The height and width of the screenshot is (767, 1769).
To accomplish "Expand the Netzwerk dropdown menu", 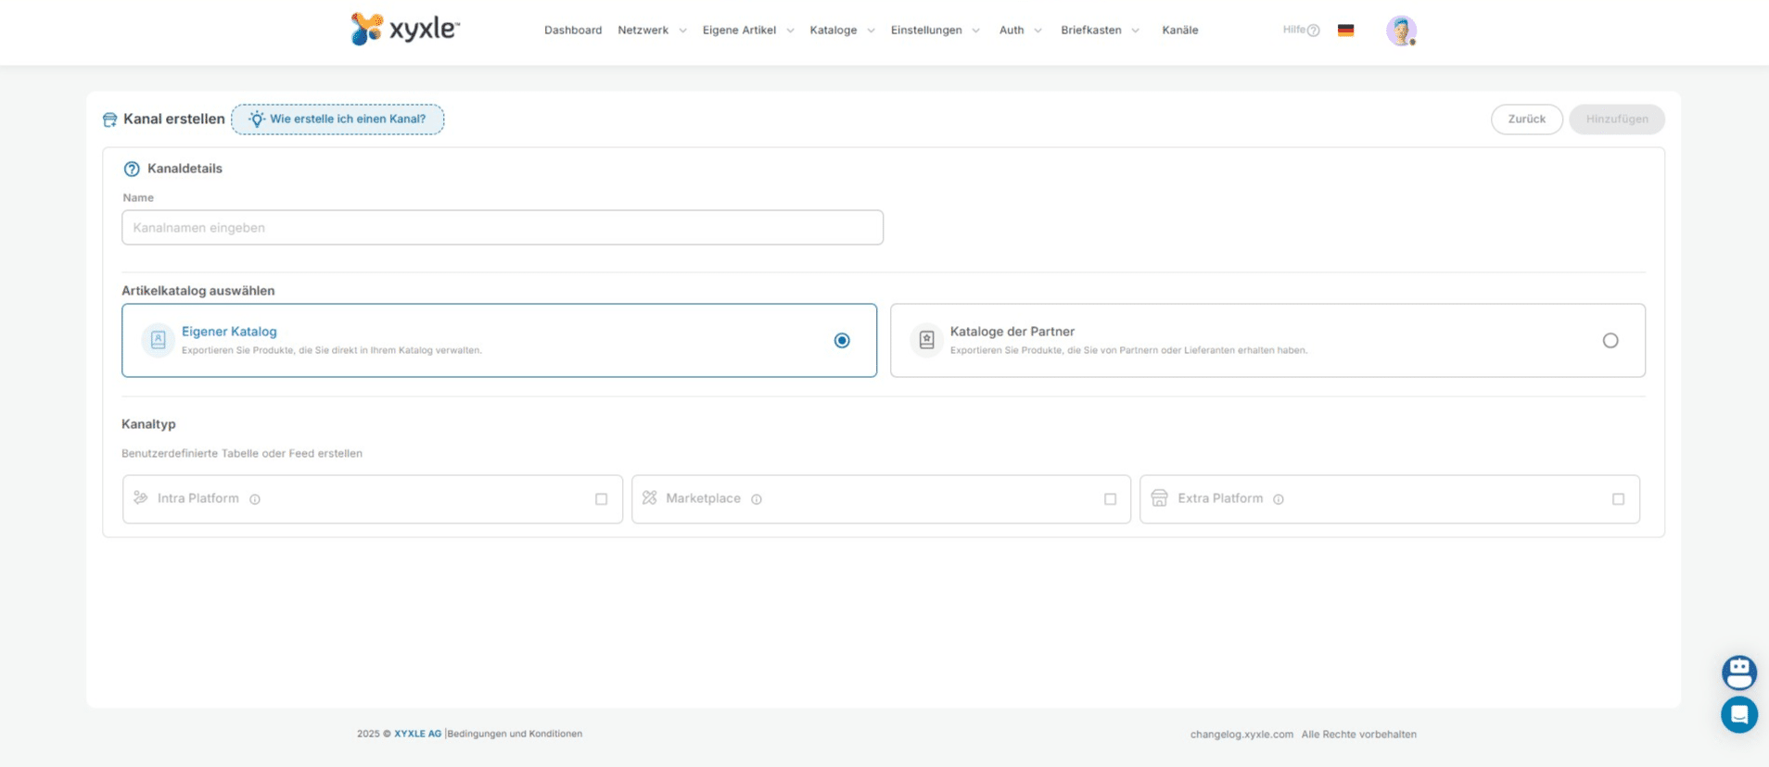I will (652, 31).
